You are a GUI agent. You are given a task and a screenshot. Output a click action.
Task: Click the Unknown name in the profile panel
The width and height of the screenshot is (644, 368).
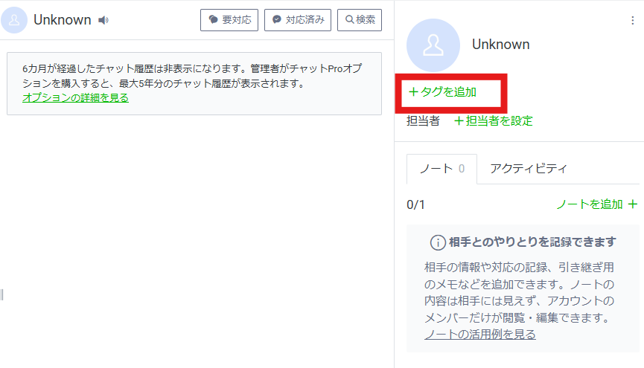500,45
